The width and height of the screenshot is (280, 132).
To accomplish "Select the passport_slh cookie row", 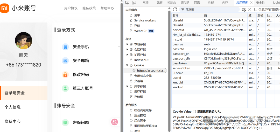I will pos(226,59).
